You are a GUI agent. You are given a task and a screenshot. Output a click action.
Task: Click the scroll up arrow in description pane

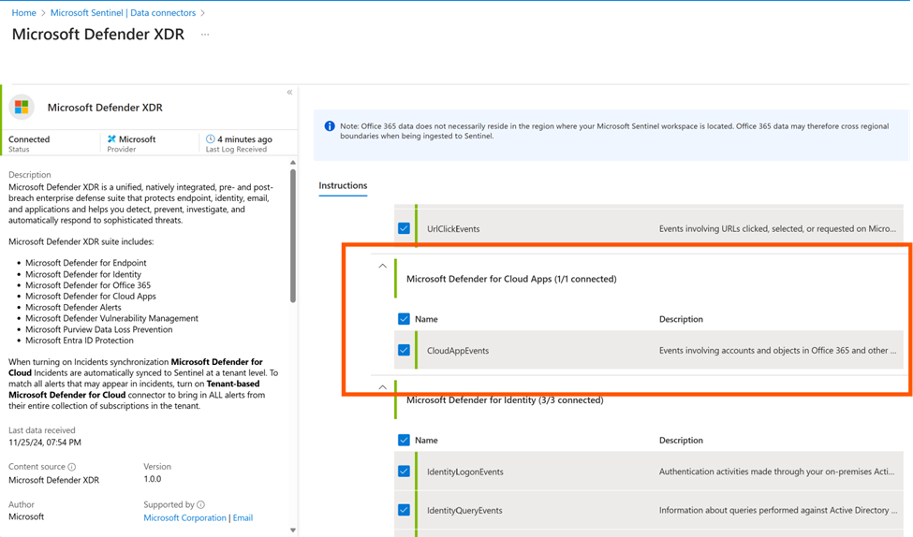click(293, 163)
